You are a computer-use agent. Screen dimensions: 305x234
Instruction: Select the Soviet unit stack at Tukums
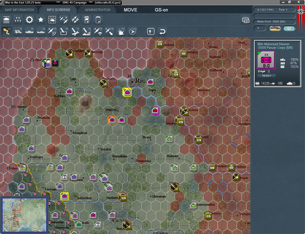(104, 83)
